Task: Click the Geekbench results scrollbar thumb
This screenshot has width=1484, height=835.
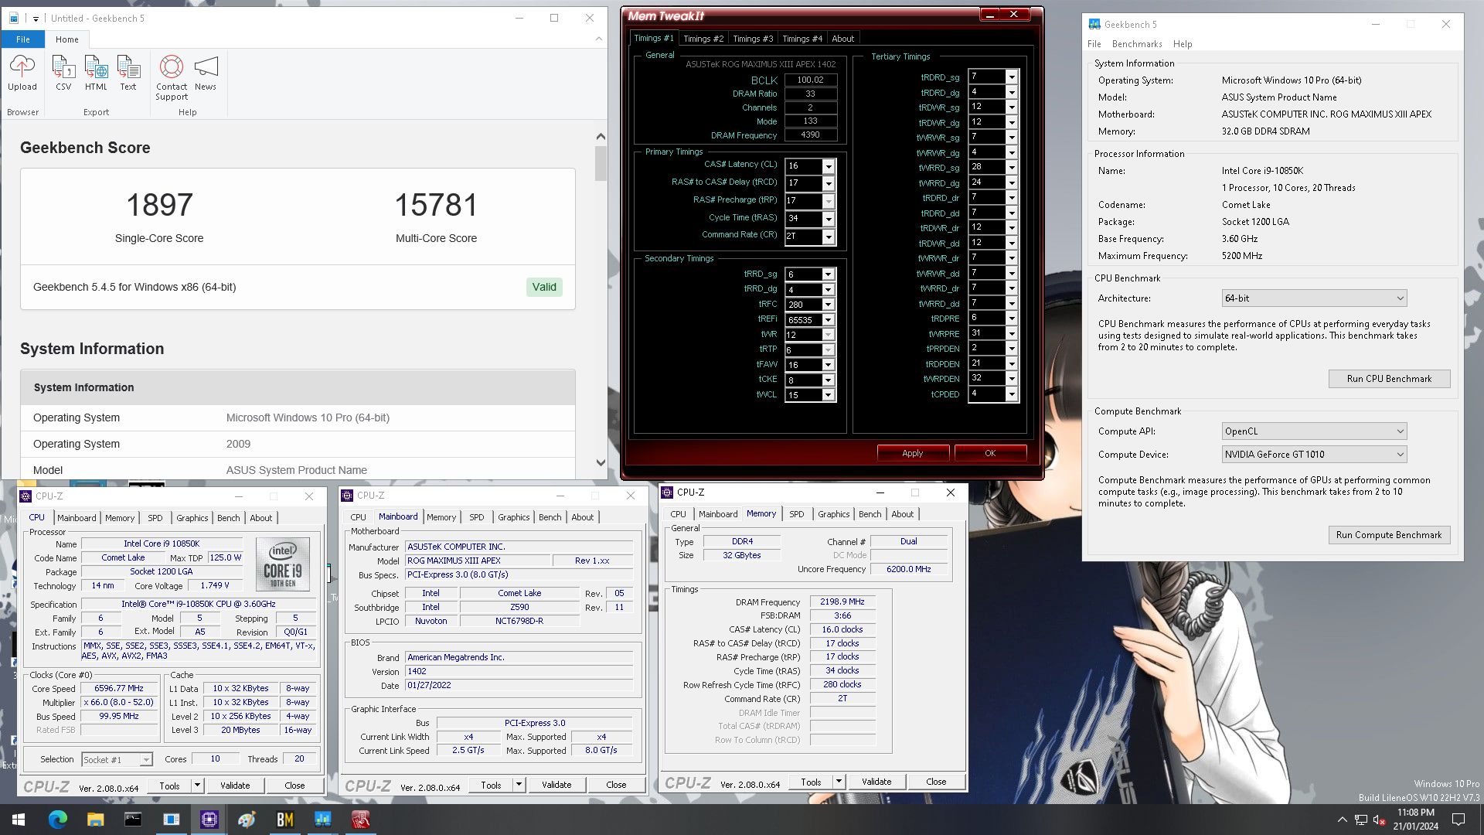Action: [x=601, y=163]
